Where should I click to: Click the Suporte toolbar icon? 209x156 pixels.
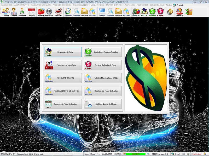coord(179,12)
